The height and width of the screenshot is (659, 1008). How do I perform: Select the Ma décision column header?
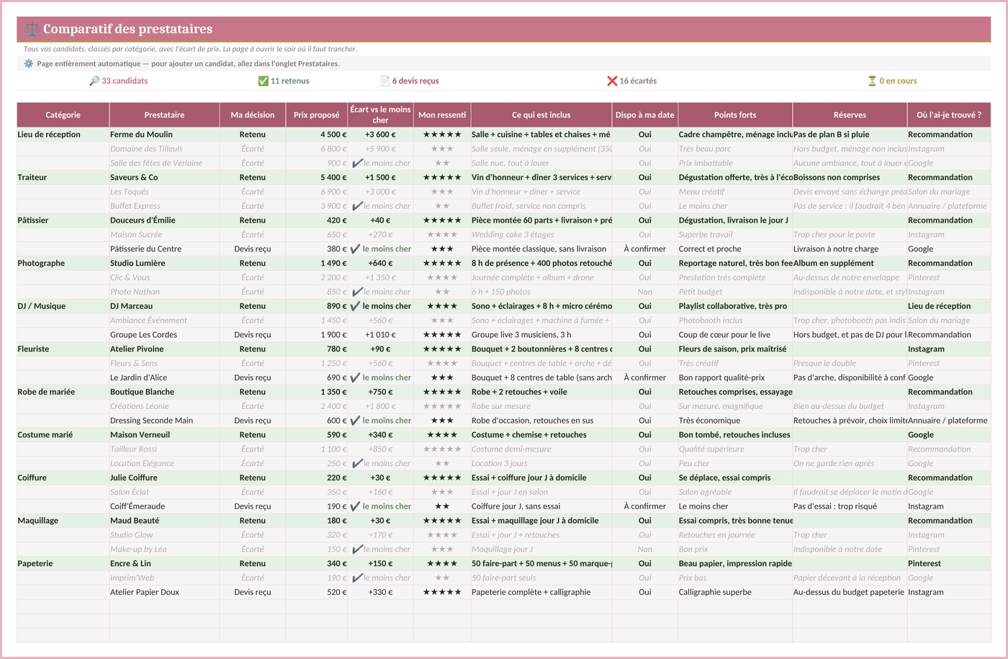tap(253, 115)
